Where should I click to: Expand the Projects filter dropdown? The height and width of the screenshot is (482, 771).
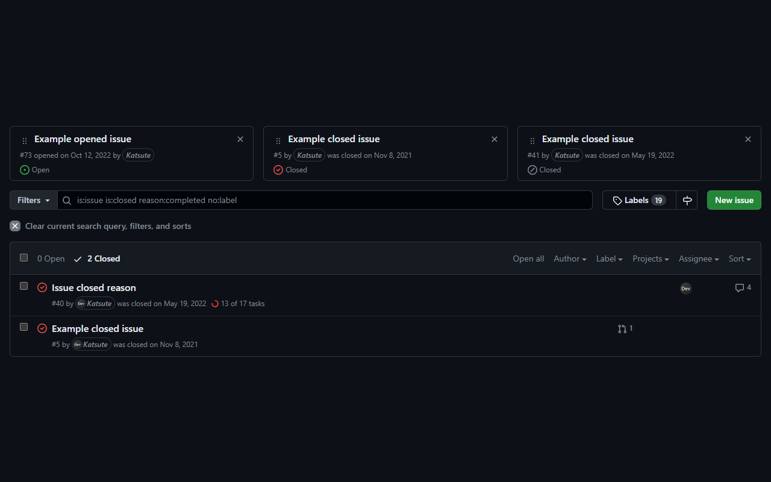pos(651,258)
